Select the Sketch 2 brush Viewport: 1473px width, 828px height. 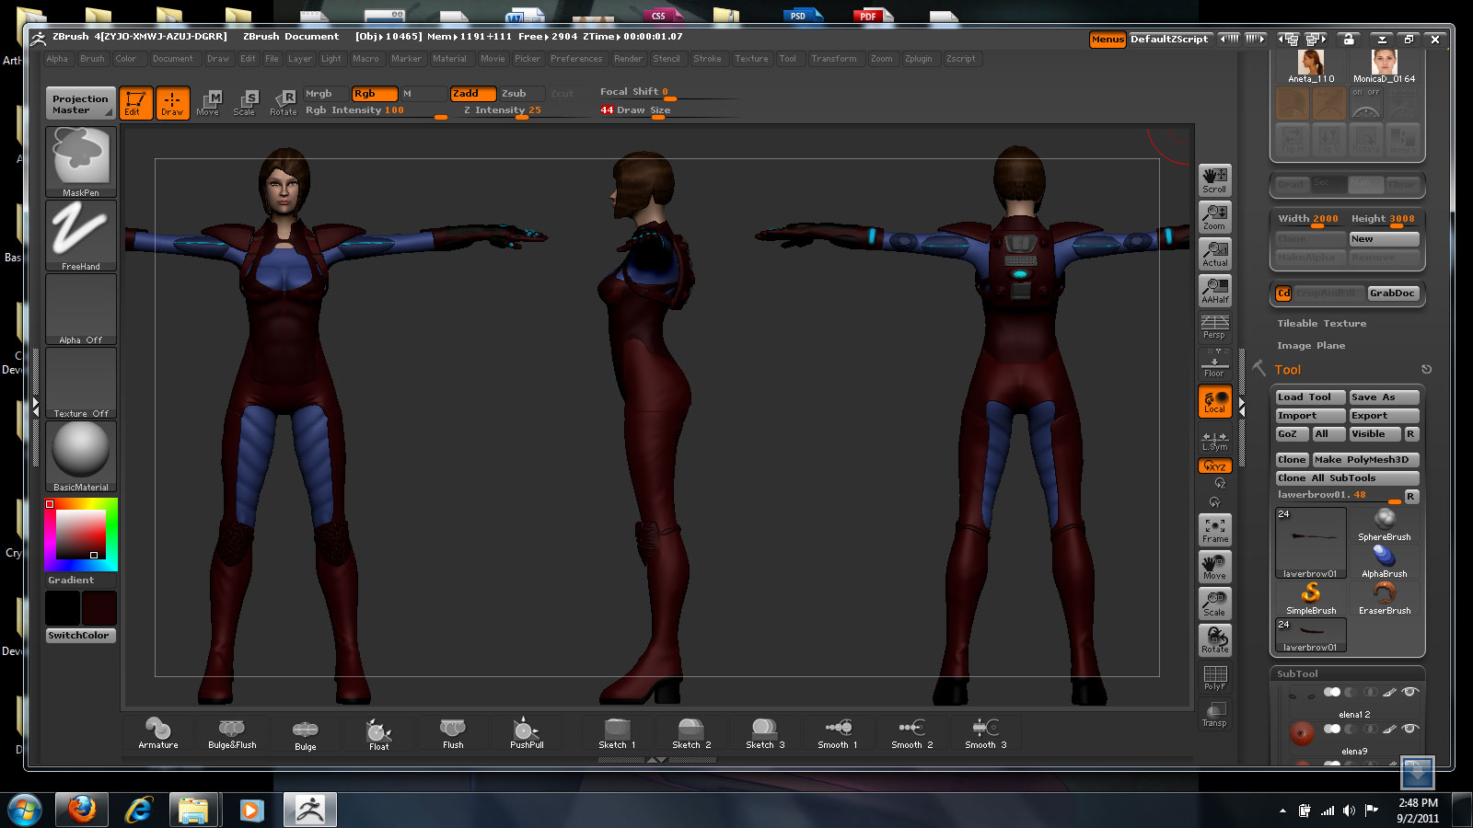click(691, 733)
